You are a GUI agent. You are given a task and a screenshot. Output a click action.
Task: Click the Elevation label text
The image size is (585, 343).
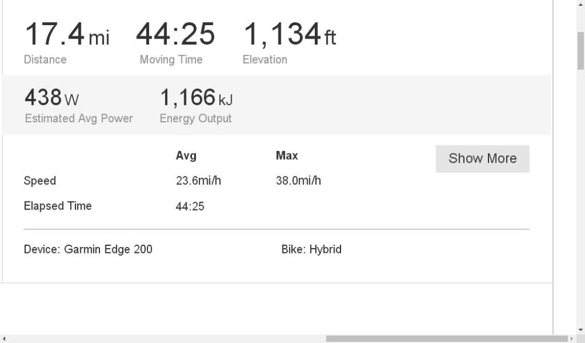[x=265, y=59]
